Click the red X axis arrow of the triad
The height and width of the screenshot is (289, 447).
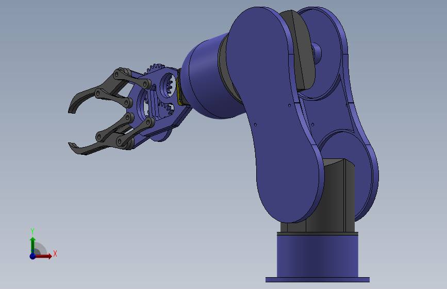coord(44,256)
